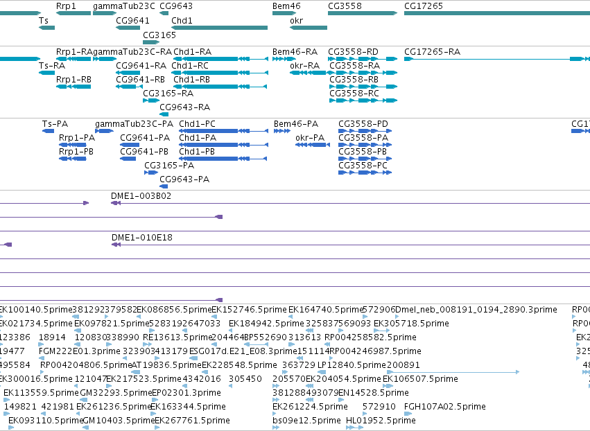Click the CG3165-PA protein label
The image size is (590, 431).
coord(169,165)
